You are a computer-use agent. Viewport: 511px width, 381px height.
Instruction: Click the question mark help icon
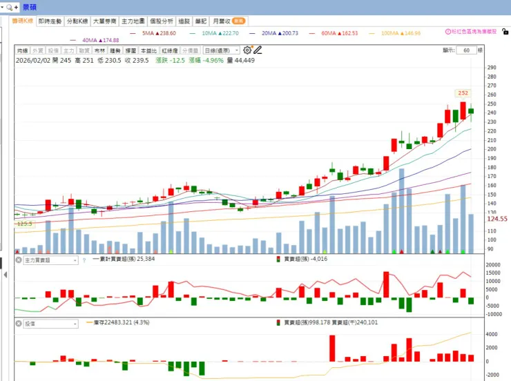tap(84, 260)
